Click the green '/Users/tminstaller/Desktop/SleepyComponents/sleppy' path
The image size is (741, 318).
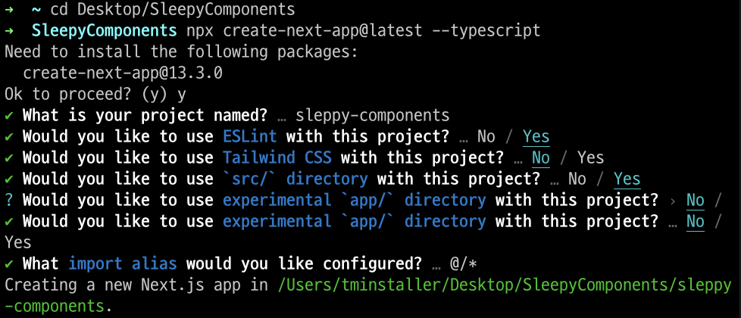coord(505,285)
